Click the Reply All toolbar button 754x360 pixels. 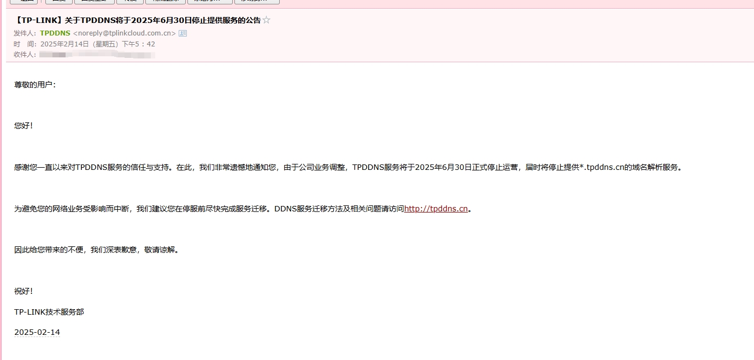coord(95,2)
